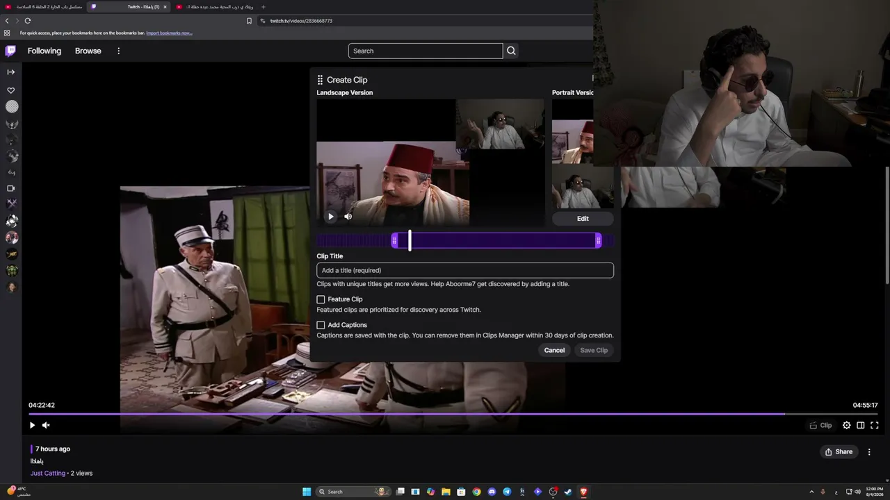The height and width of the screenshot is (500, 890).
Task: Select the Twitch browser tab
Action: 129,7
